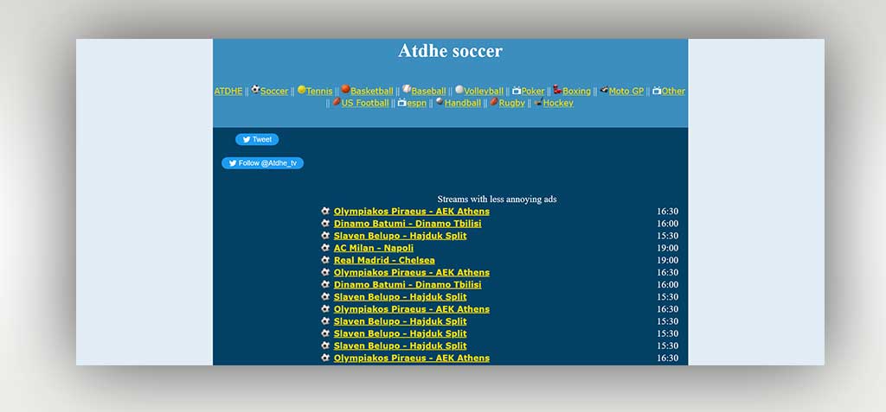Open the Hockey streams link

click(x=558, y=103)
